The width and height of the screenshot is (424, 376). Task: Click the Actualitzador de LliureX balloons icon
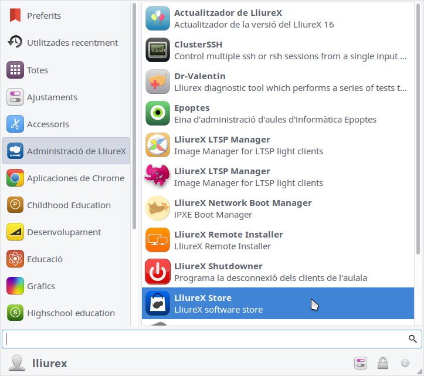157,18
